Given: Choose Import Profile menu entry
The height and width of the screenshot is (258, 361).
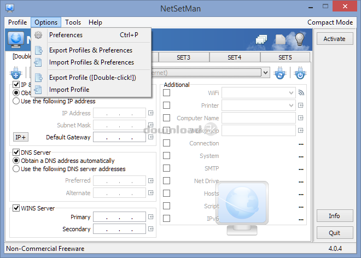Looking at the screenshot, I should click(91, 90).
